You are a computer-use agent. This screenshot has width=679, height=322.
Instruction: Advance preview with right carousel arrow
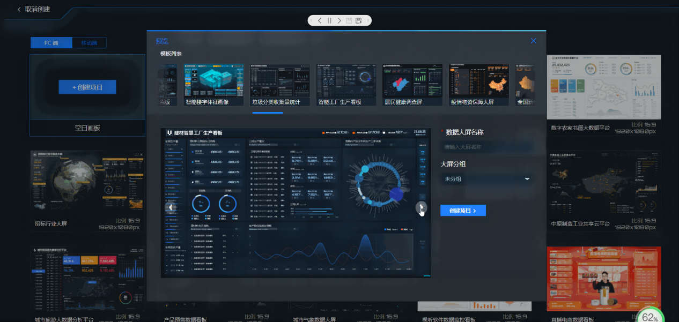[x=422, y=207]
